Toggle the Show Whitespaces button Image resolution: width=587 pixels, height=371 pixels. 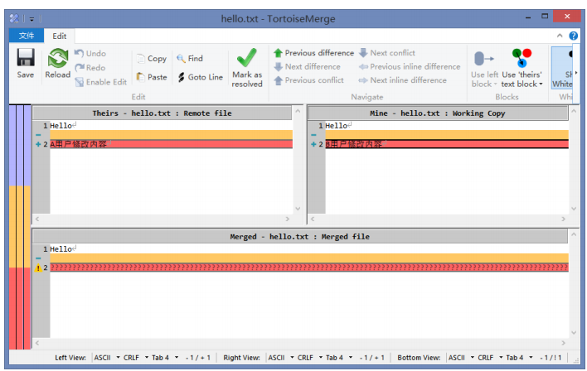click(x=562, y=68)
